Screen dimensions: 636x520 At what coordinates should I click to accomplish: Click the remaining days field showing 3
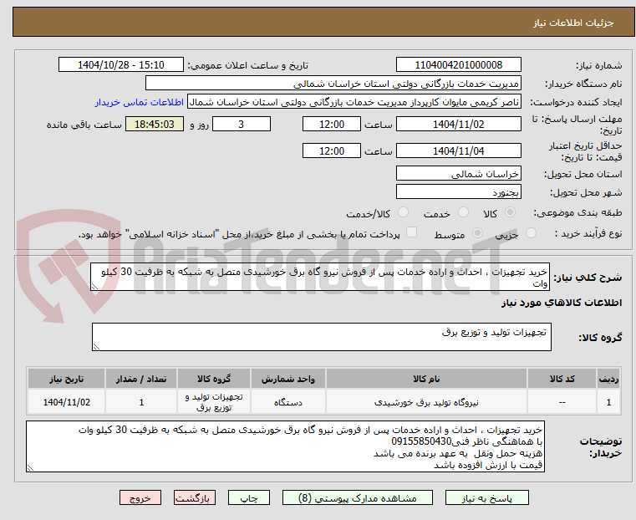[x=242, y=124]
